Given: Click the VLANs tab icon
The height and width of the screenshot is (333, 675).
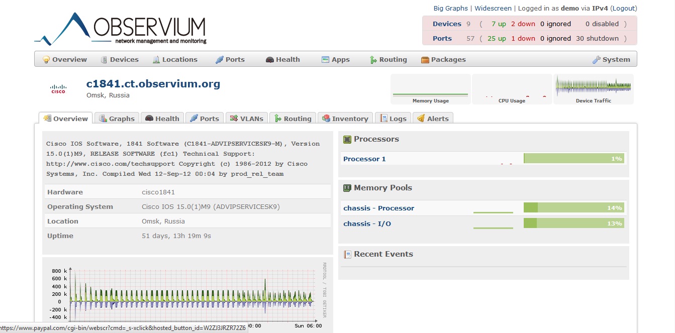Looking at the screenshot, I should click(234, 119).
